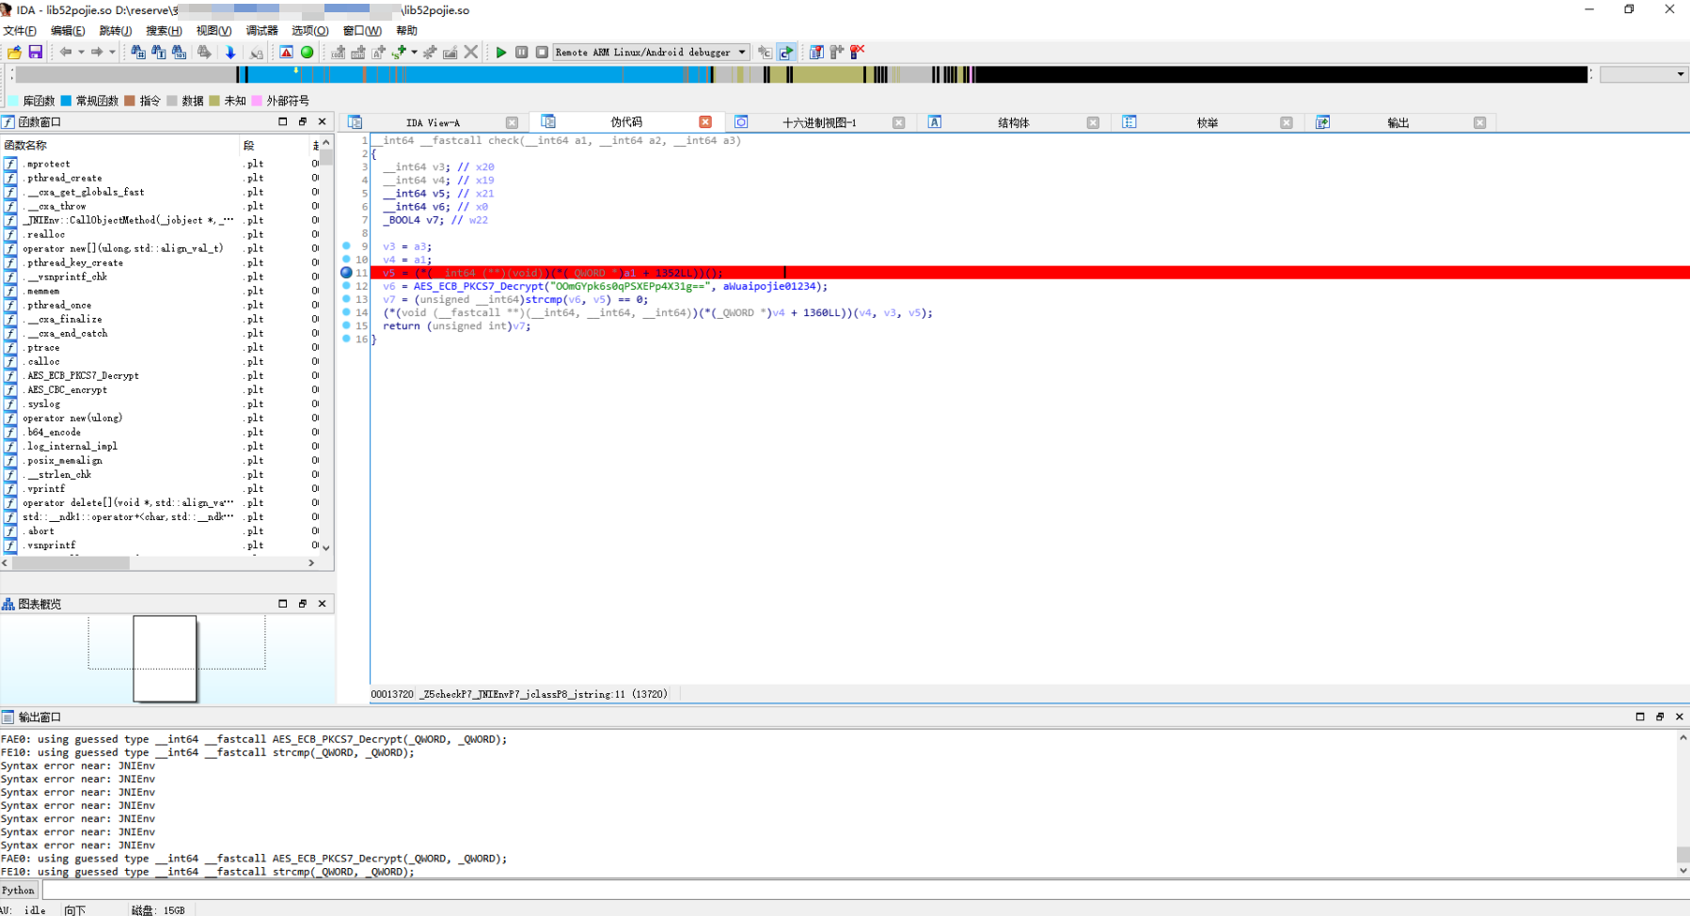The image size is (1690, 916).
Task: Open the 调试器 menu
Action: tap(260, 30)
